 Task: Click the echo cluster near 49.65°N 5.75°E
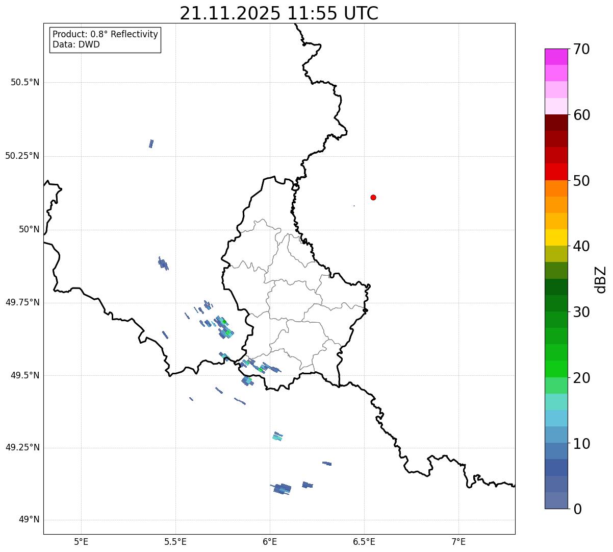click(x=224, y=327)
